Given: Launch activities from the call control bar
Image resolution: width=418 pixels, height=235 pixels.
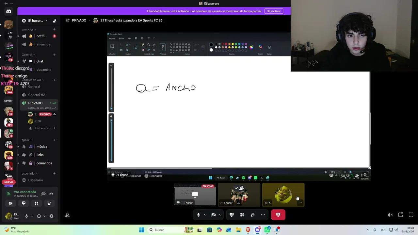Looking at the screenshot, I should 242,215.
